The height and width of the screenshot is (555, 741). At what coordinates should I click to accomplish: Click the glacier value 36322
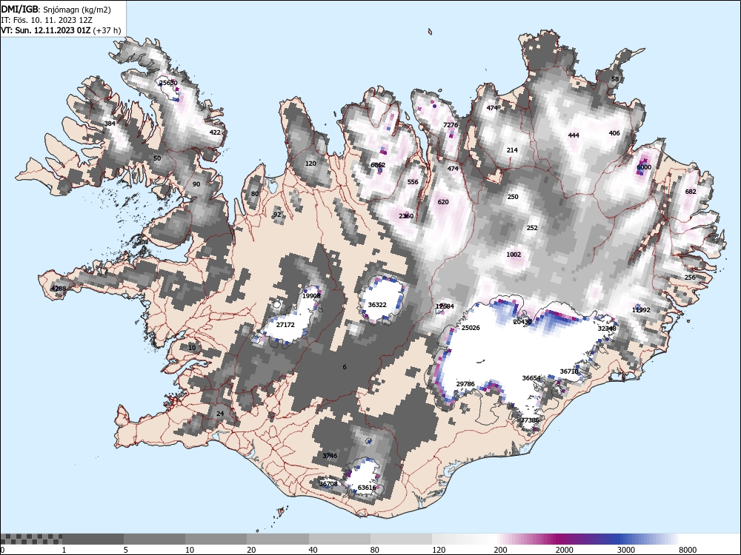click(377, 305)
